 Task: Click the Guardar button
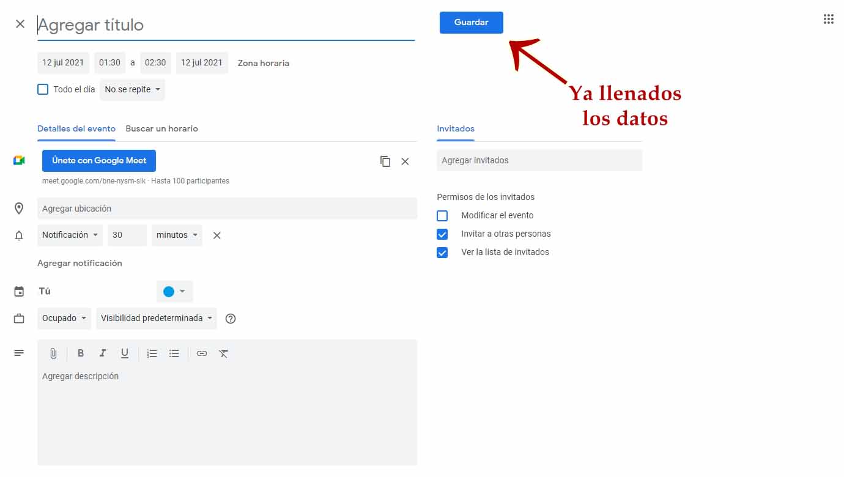tap(471, 22)
